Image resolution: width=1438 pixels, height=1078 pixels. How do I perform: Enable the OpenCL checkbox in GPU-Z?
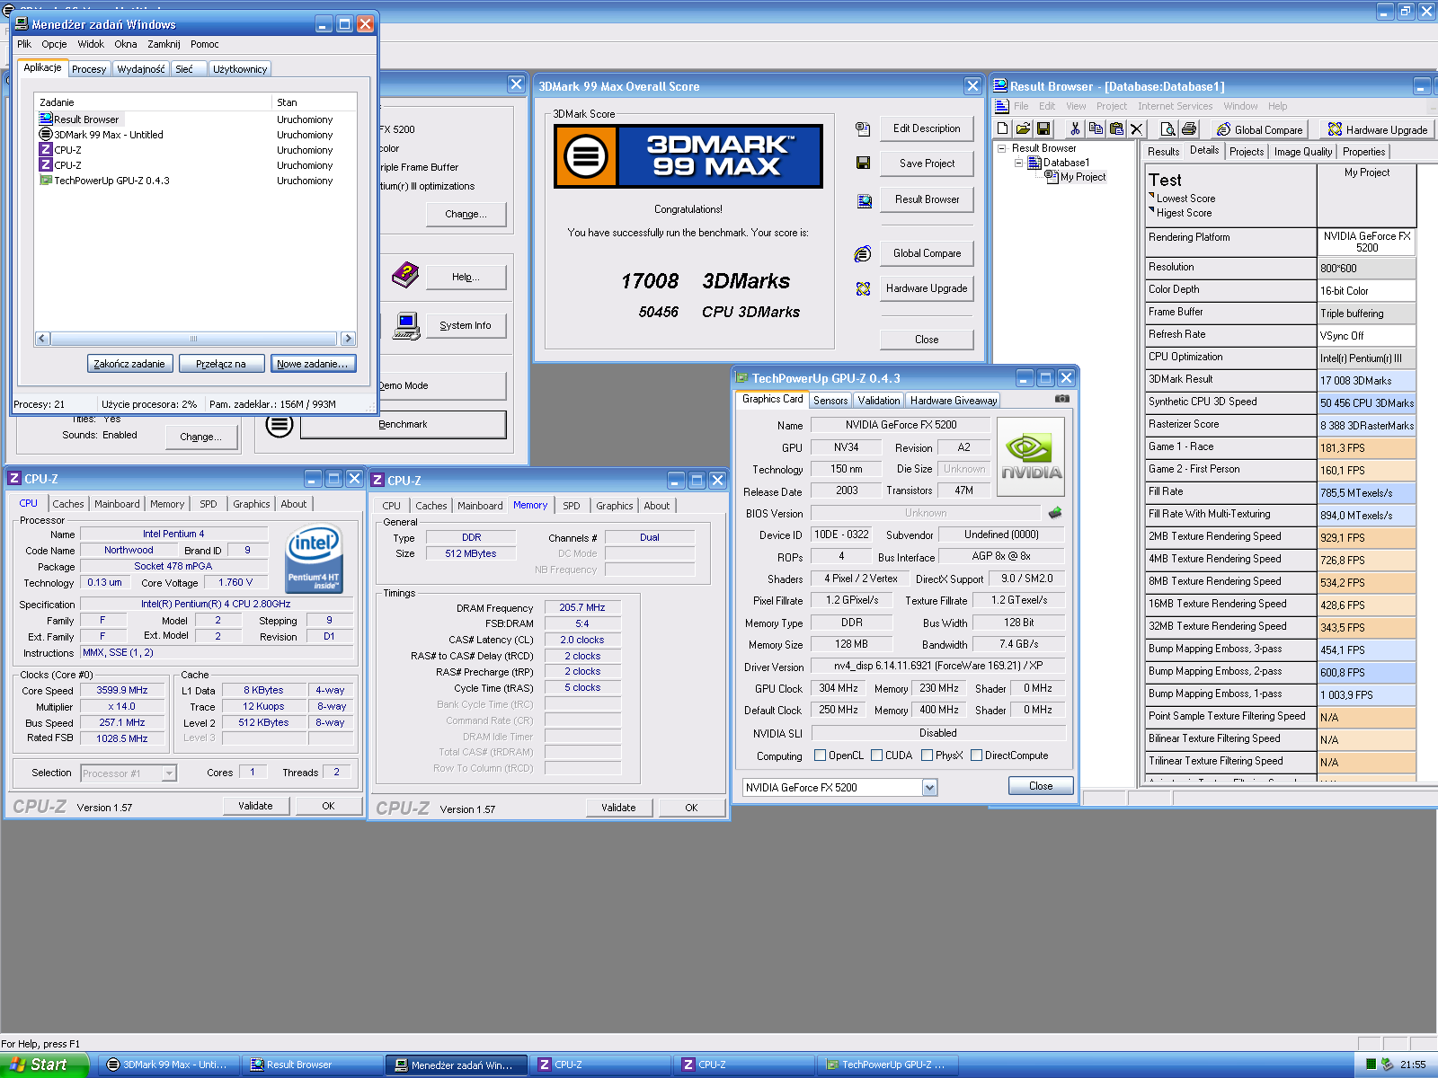(820, 755)
